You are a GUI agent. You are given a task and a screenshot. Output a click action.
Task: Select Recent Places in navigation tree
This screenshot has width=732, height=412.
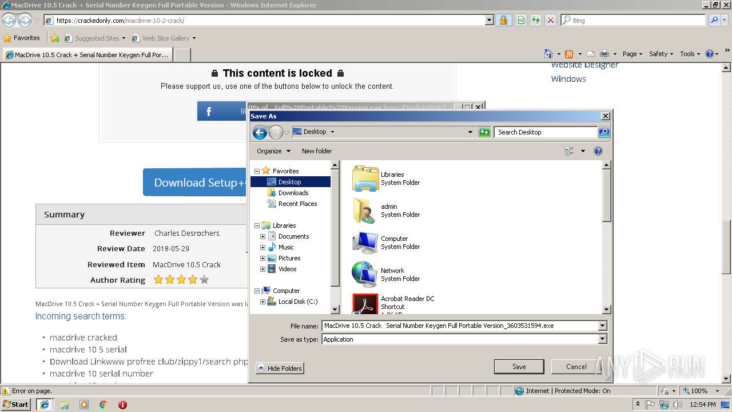[297, 204]
